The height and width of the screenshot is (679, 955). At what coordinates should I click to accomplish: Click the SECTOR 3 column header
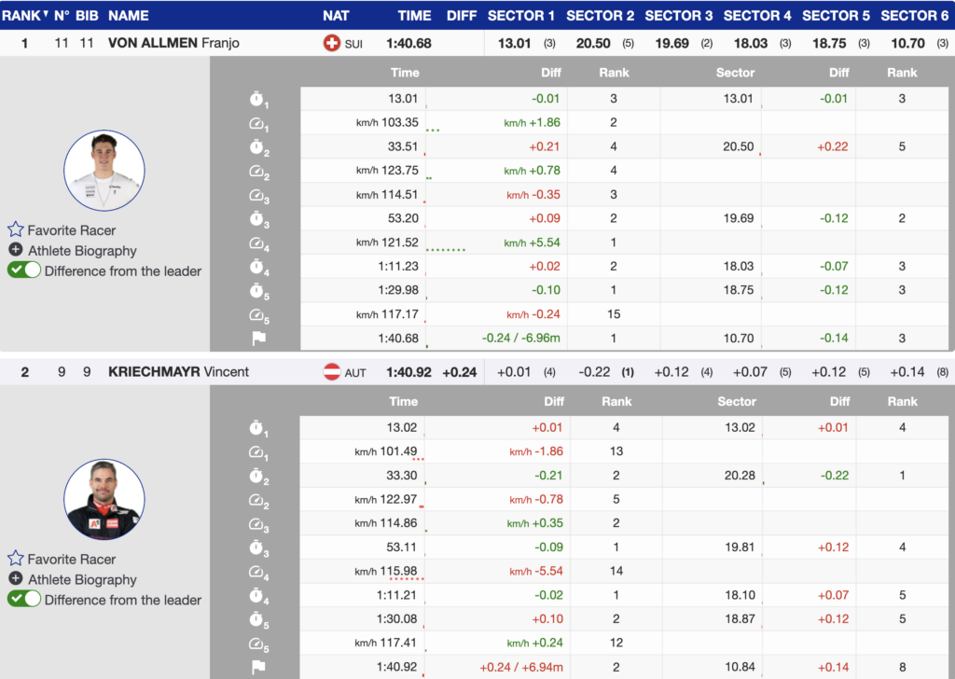(x=678, y=15)
